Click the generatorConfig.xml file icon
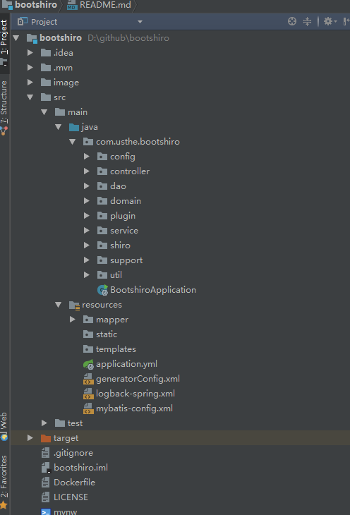Viewport: 350px width, 515px height. click(x=88, y=379)
